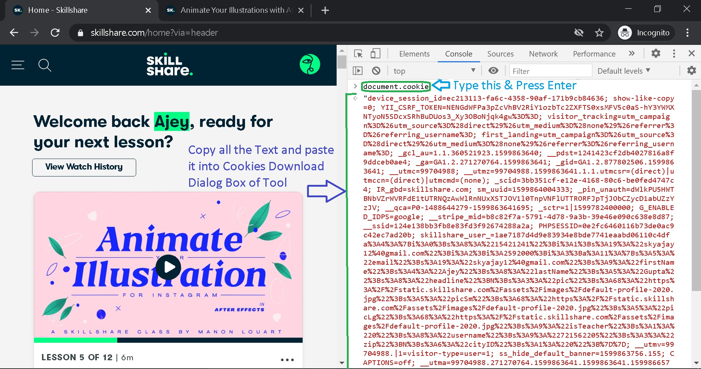Click the View Watch History button
Screen dimensions: 701x369
pos(84,167)
